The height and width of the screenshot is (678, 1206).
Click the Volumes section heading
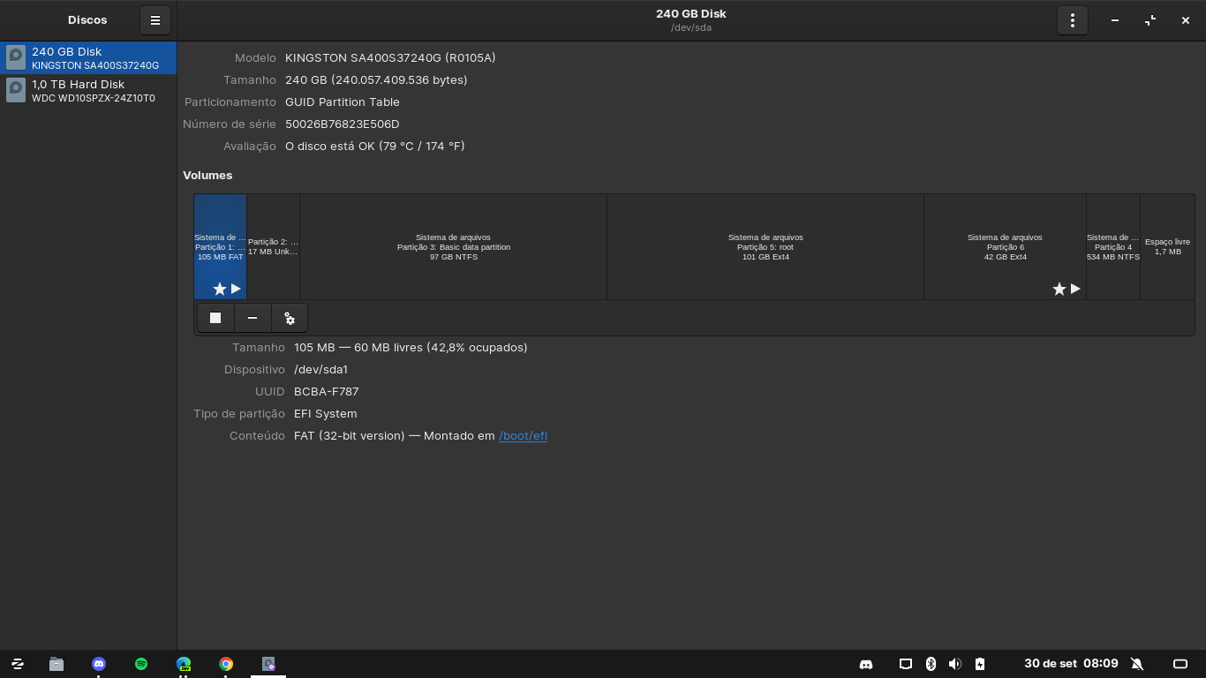pos(207,176)
